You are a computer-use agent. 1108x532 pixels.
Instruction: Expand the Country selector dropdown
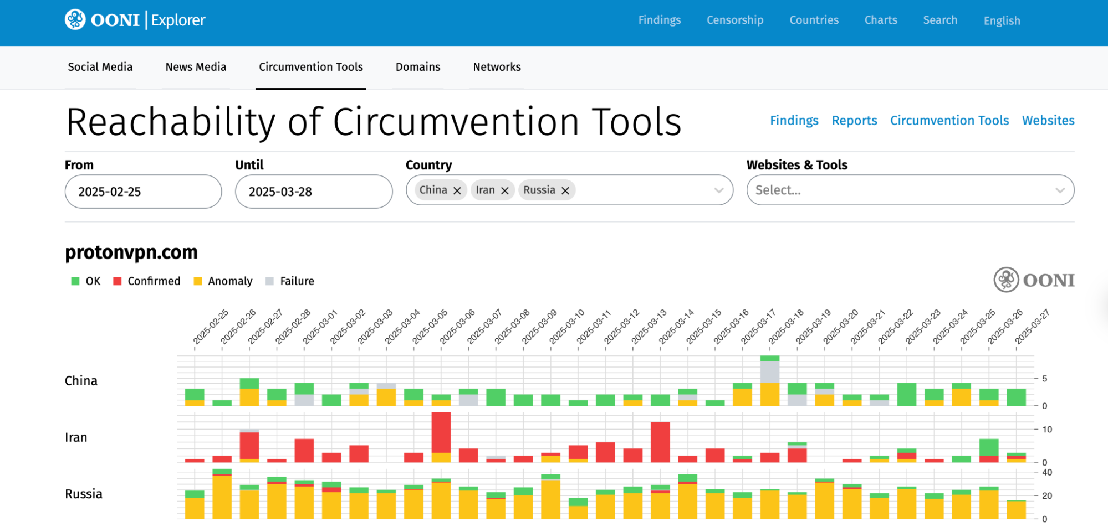(x=719, y=190)
